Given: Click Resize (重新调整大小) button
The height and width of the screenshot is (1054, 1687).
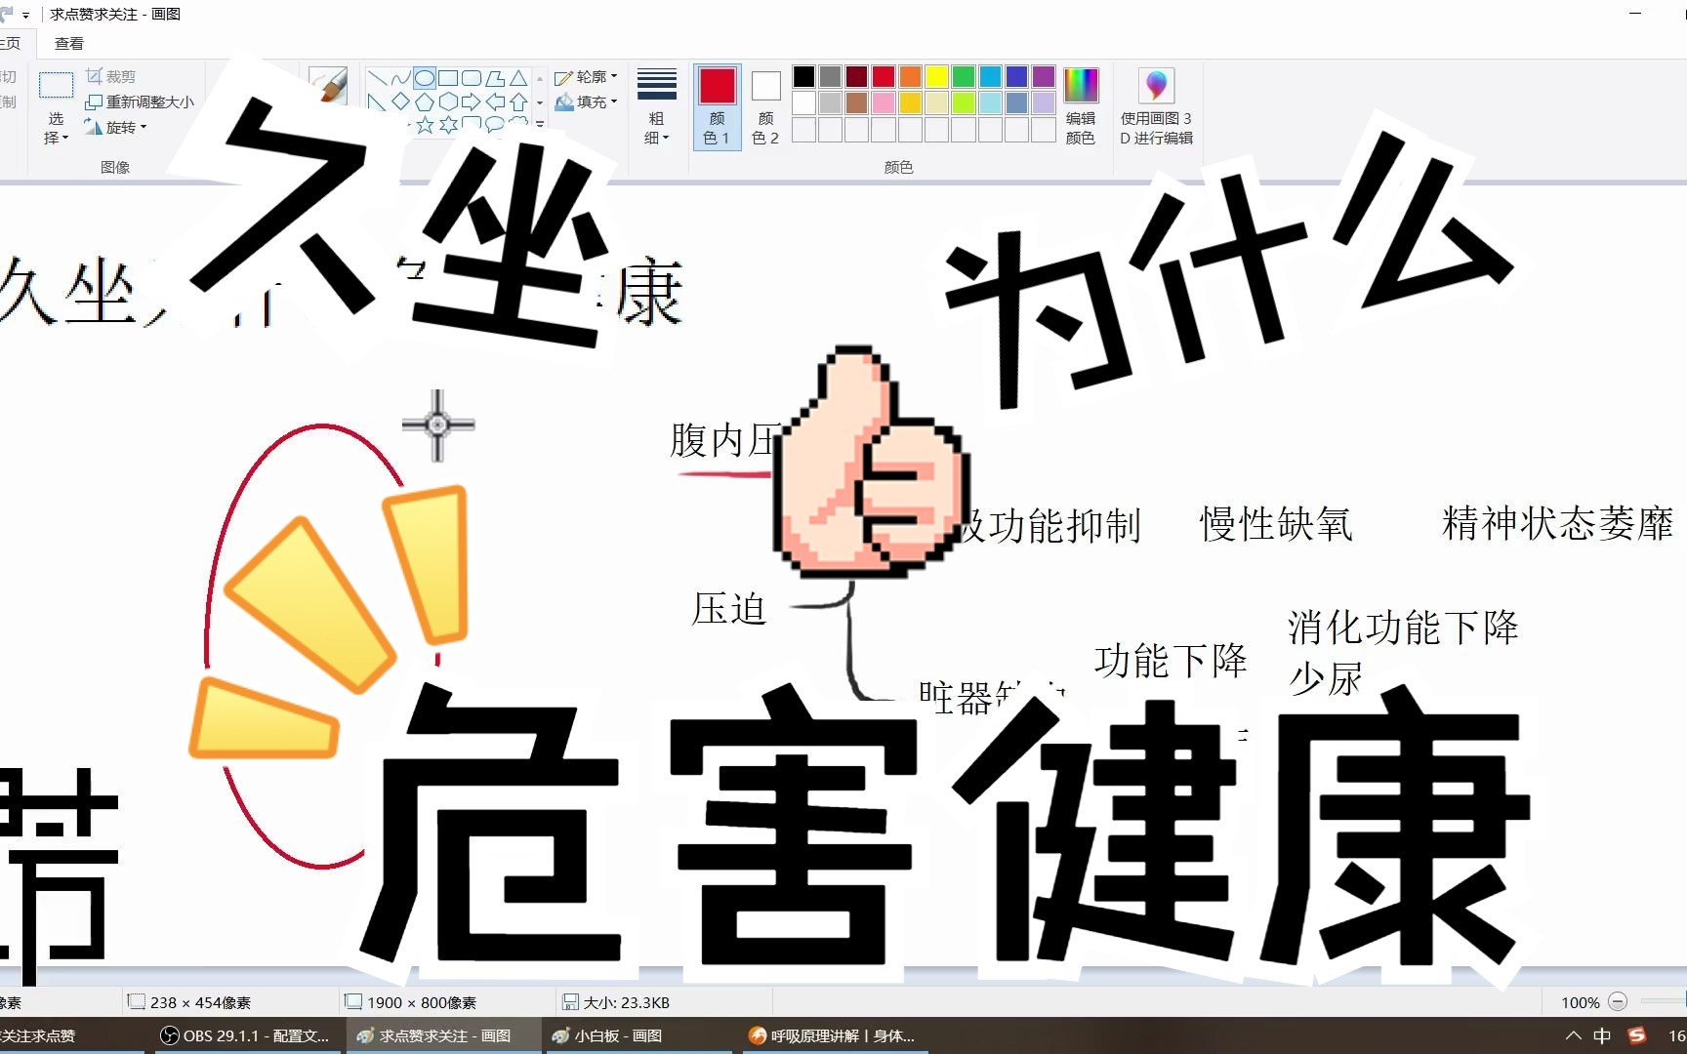Looking at the screenshot, I should click(140, 101).
